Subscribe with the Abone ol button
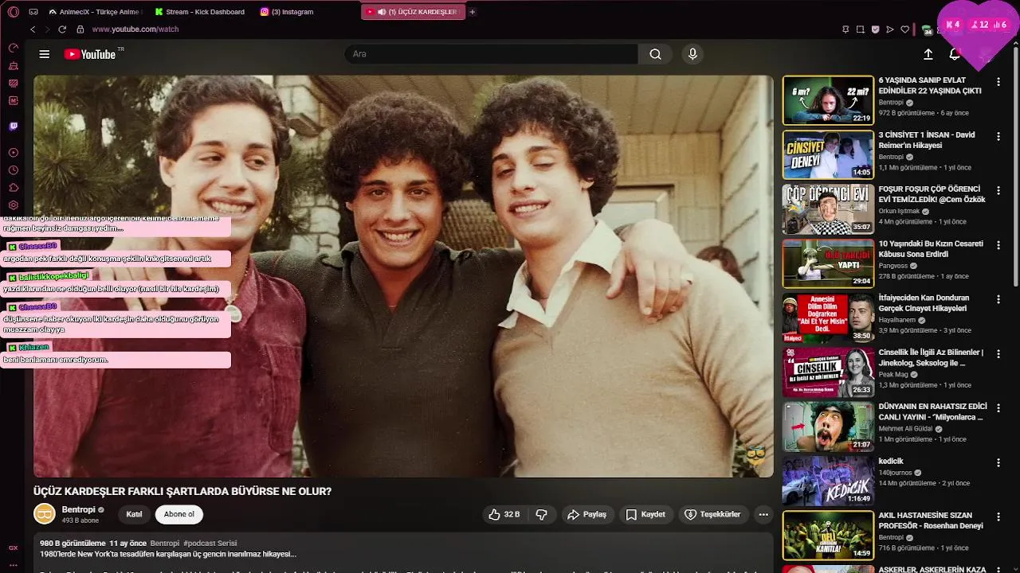Viewport: 1020px width, 573px height. (x=179, y=515)
